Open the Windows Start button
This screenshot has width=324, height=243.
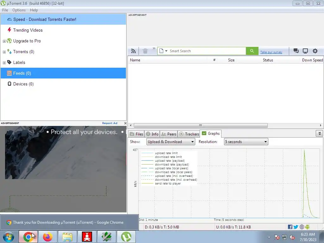[8, 237]
